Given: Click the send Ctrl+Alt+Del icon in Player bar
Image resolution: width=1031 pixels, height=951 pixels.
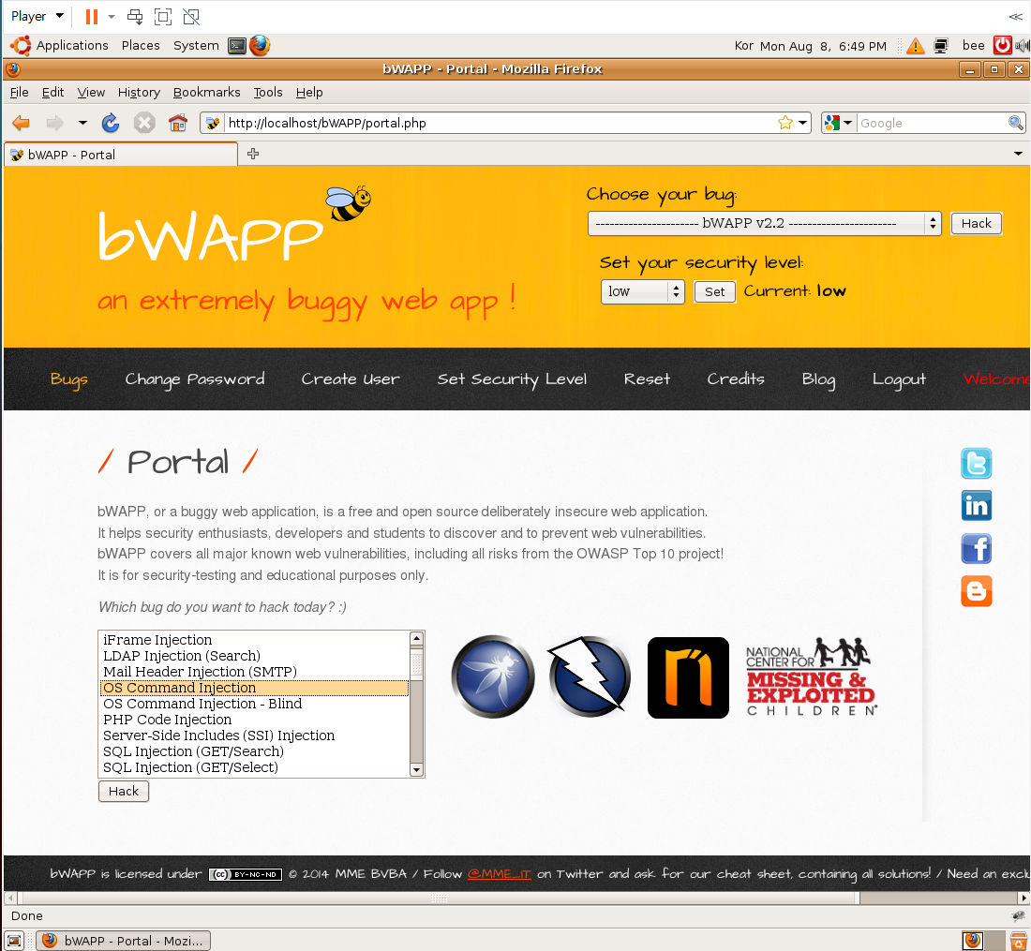Looking at the screenshot, I should [x=135, y=17].
